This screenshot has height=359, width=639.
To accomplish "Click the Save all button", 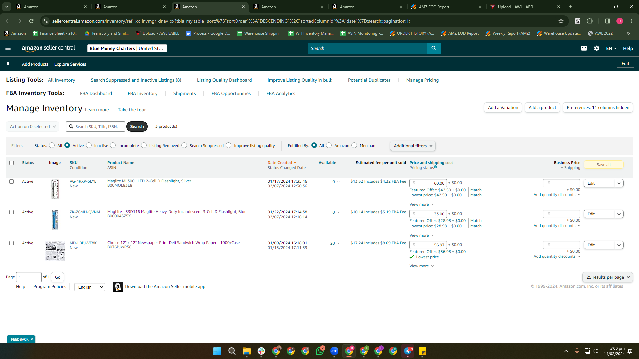I will [604, 165].
